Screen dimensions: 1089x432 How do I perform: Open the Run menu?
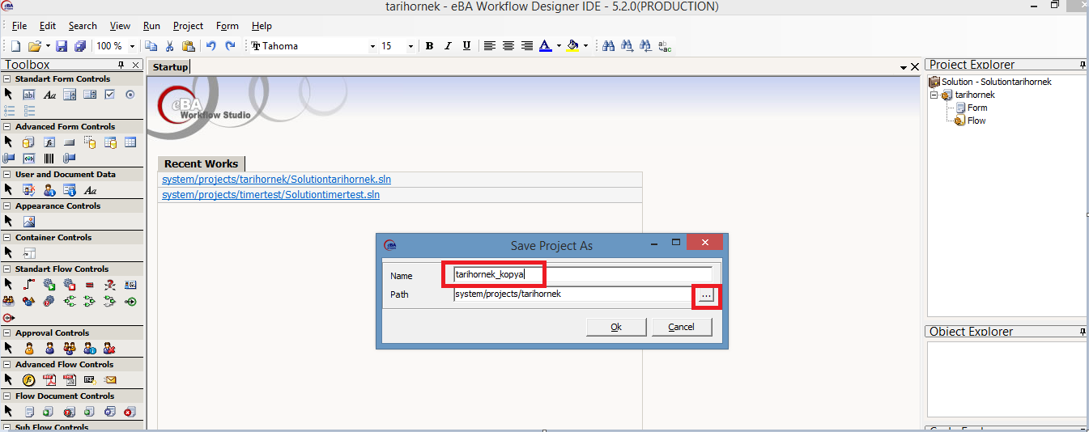point(151,26)
